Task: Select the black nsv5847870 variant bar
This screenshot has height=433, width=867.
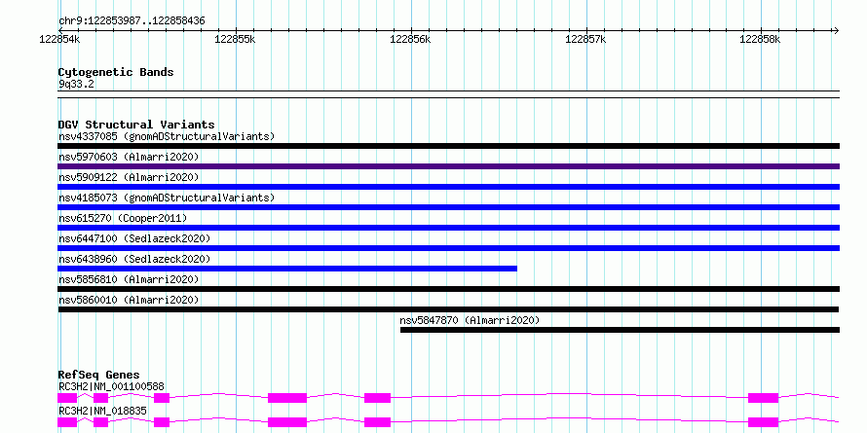Action: tap(620, 330)
